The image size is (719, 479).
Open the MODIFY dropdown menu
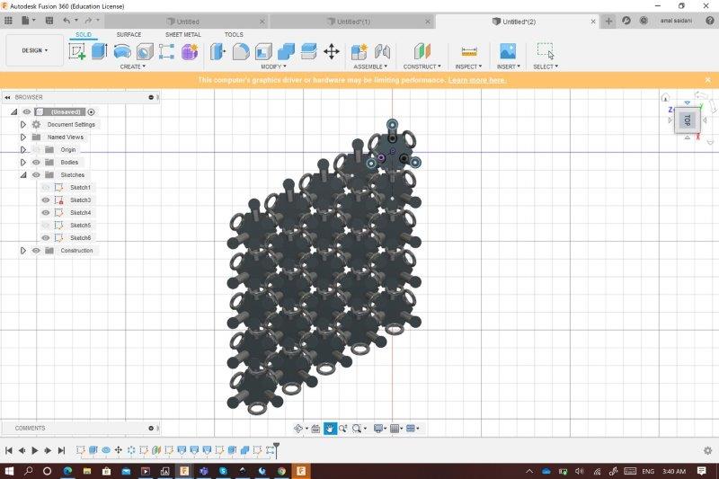tap(273, 67)
